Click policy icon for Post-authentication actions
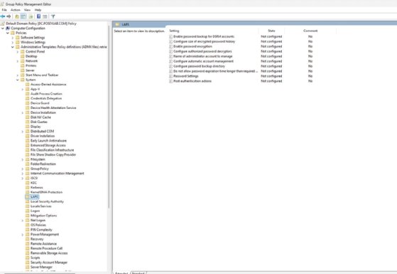397x274 pixels. [x=171, y=81]
